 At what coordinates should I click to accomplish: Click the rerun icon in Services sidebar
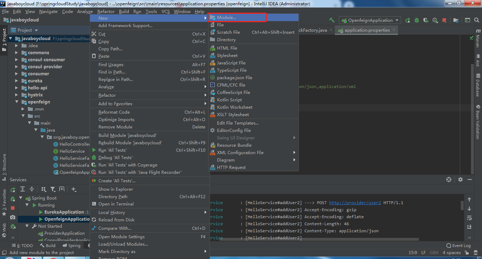tap(13, 190)
